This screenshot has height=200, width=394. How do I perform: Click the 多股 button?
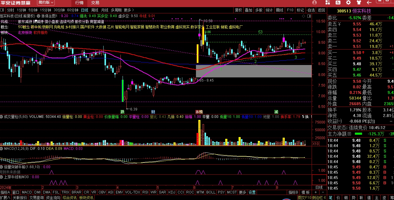(x=259, y=10)
